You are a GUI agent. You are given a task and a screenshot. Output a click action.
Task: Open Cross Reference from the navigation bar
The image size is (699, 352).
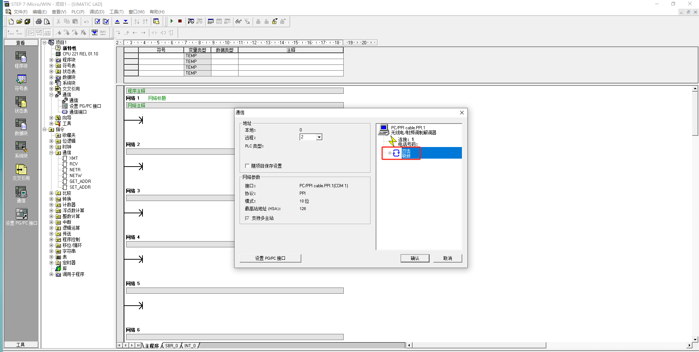[21, 172]
